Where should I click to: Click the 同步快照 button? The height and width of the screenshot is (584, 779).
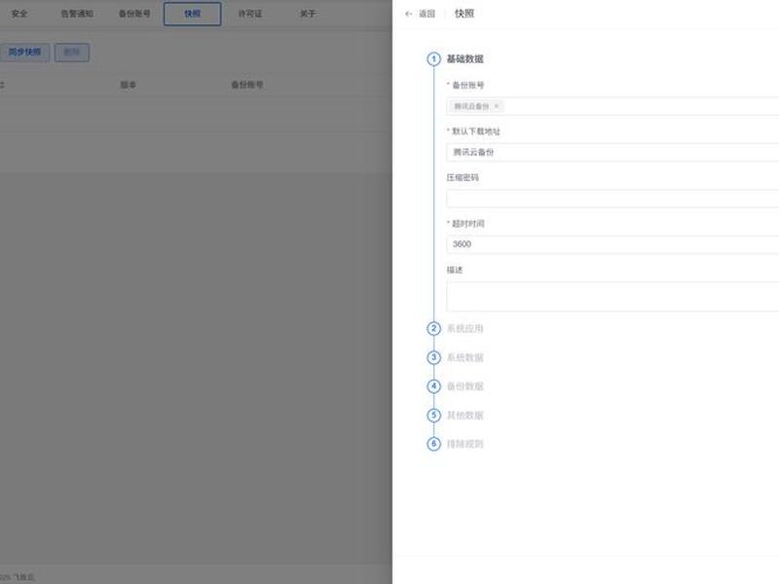24,53
